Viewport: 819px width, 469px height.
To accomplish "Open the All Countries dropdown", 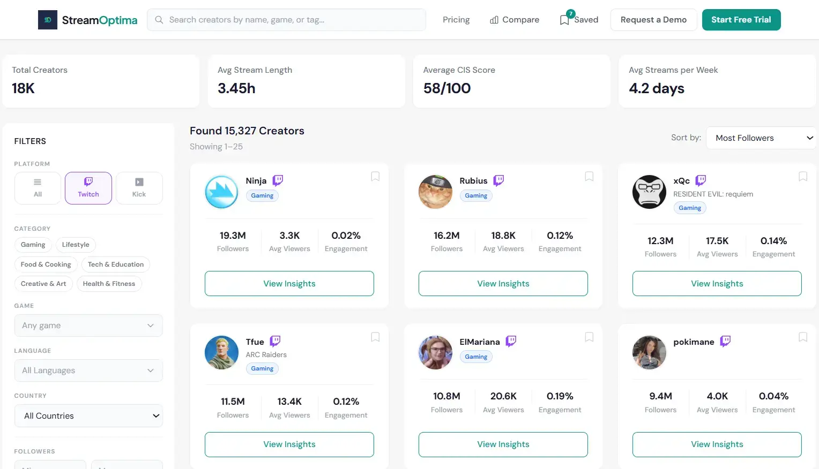I will click(x=88, y=415).
